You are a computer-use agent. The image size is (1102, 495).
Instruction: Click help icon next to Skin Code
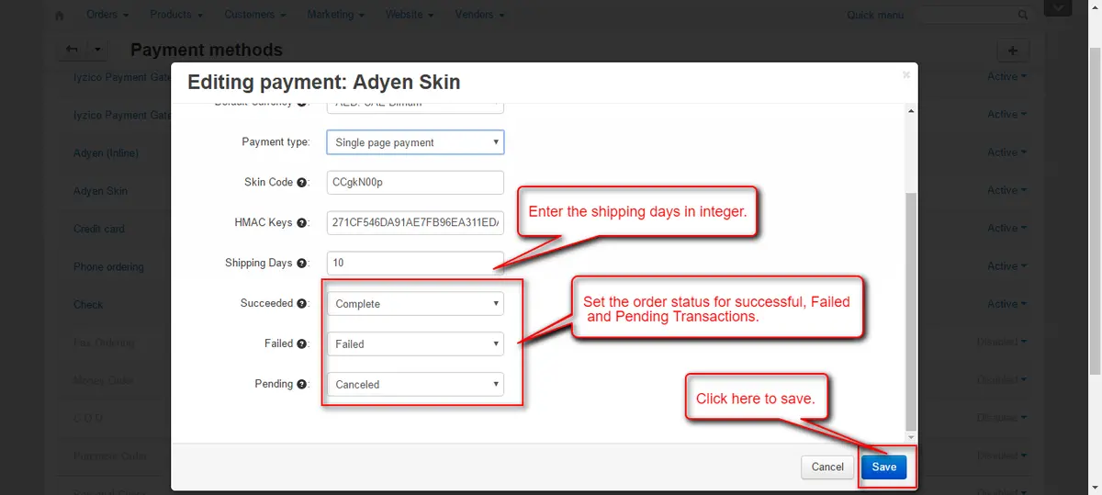[x=303, y=183]
